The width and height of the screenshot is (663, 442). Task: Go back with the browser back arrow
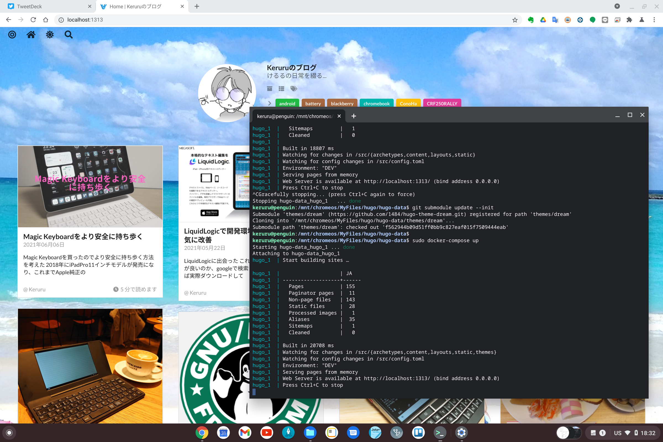(9, 20)
